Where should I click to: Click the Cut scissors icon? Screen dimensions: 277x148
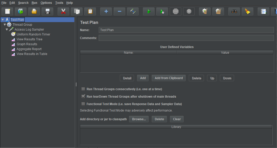pyautogui.click(x=63, y=12)
